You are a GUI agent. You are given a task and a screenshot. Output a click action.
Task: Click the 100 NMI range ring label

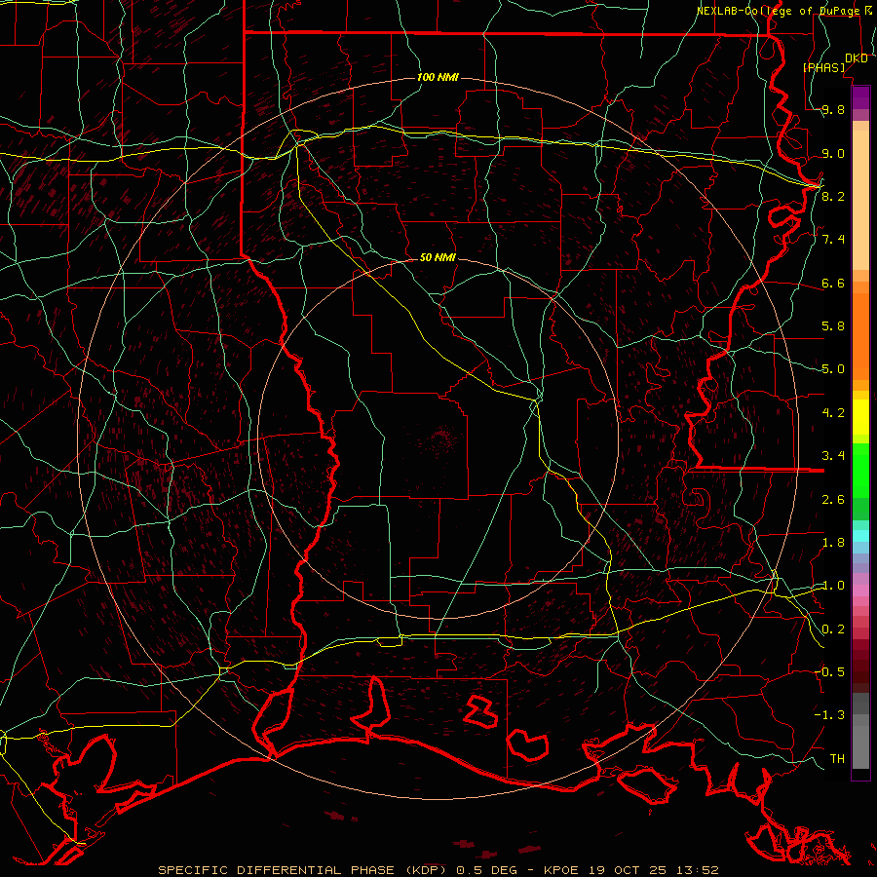pos(438,77)
